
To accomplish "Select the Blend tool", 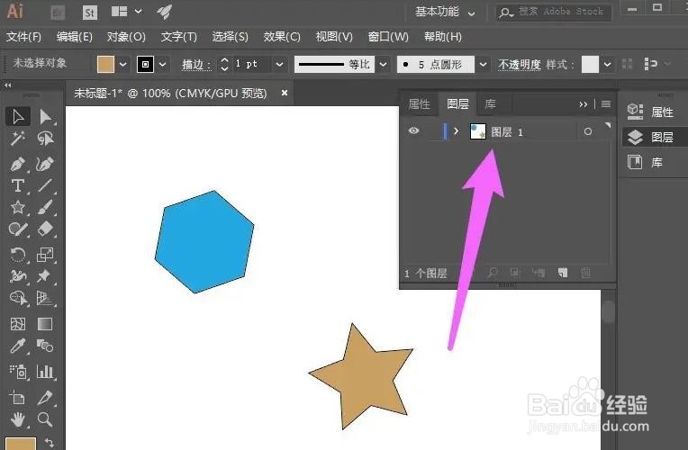I will (x=45, y=346).
